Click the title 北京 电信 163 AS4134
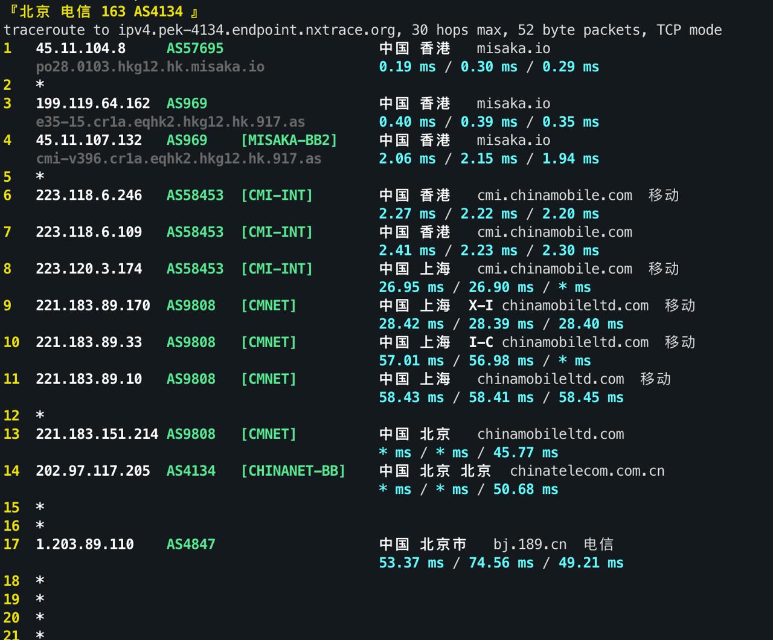 tap(103, 10)
